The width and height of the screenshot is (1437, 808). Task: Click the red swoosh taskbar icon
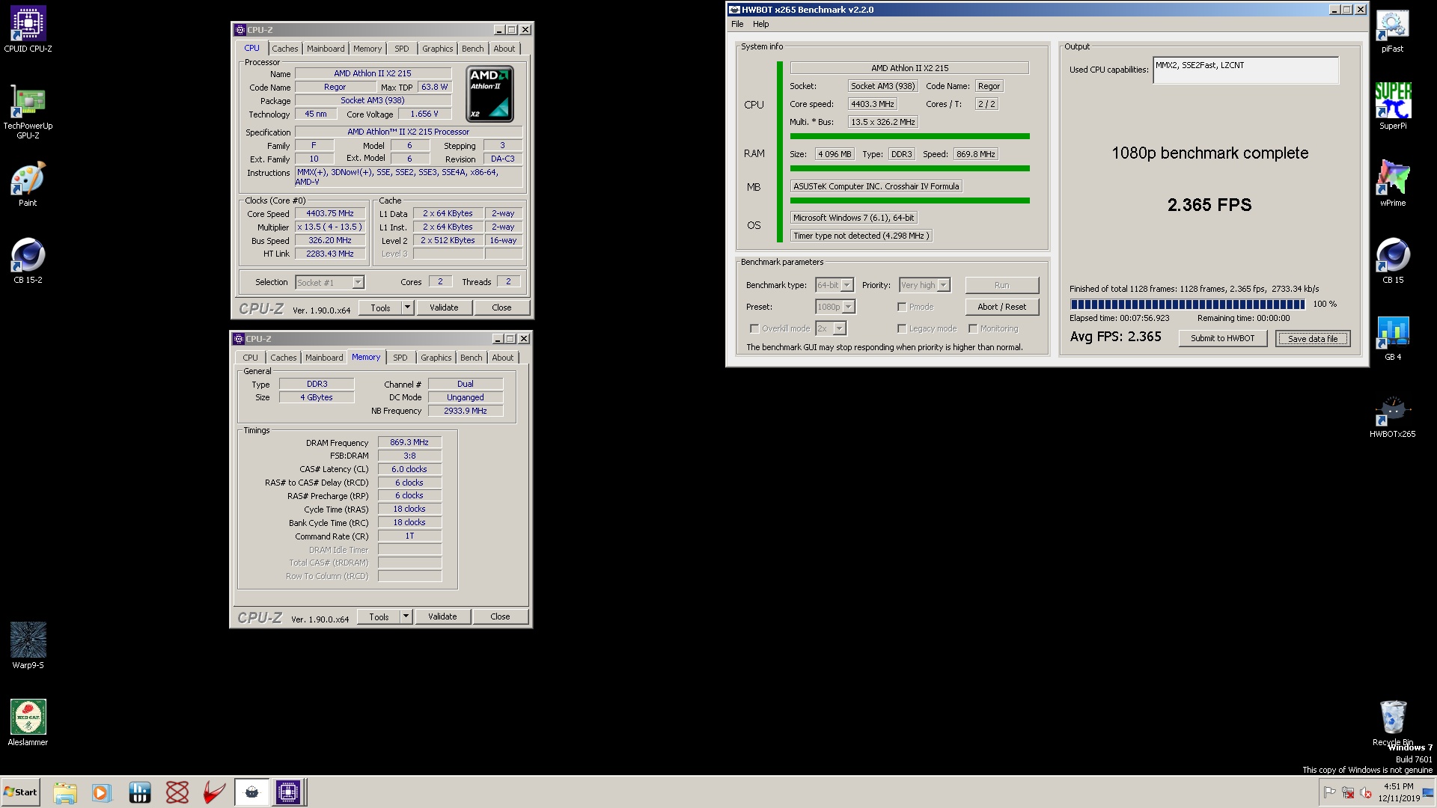click(214, 792)
